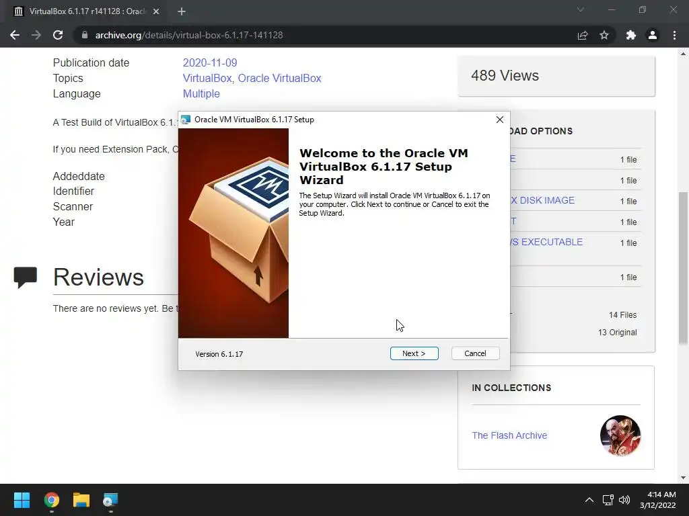Click the 13 Original text

coord(617,333)
